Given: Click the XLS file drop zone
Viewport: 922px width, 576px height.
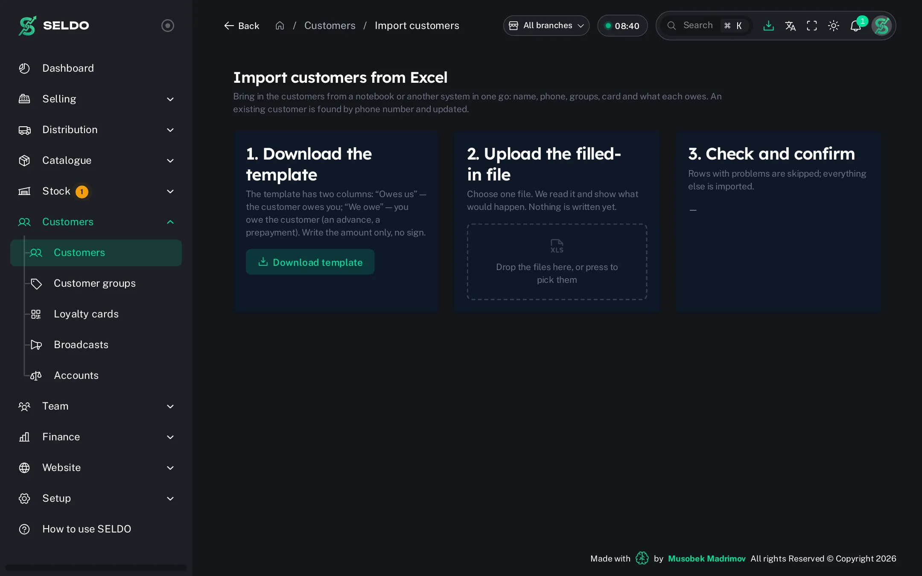Looking at the screenshot, I should 557,262.
